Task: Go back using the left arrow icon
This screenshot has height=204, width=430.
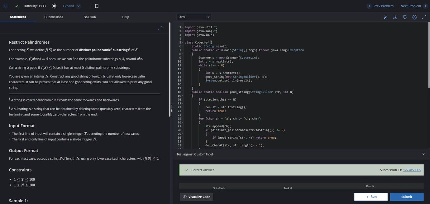Action: [5, 6]
